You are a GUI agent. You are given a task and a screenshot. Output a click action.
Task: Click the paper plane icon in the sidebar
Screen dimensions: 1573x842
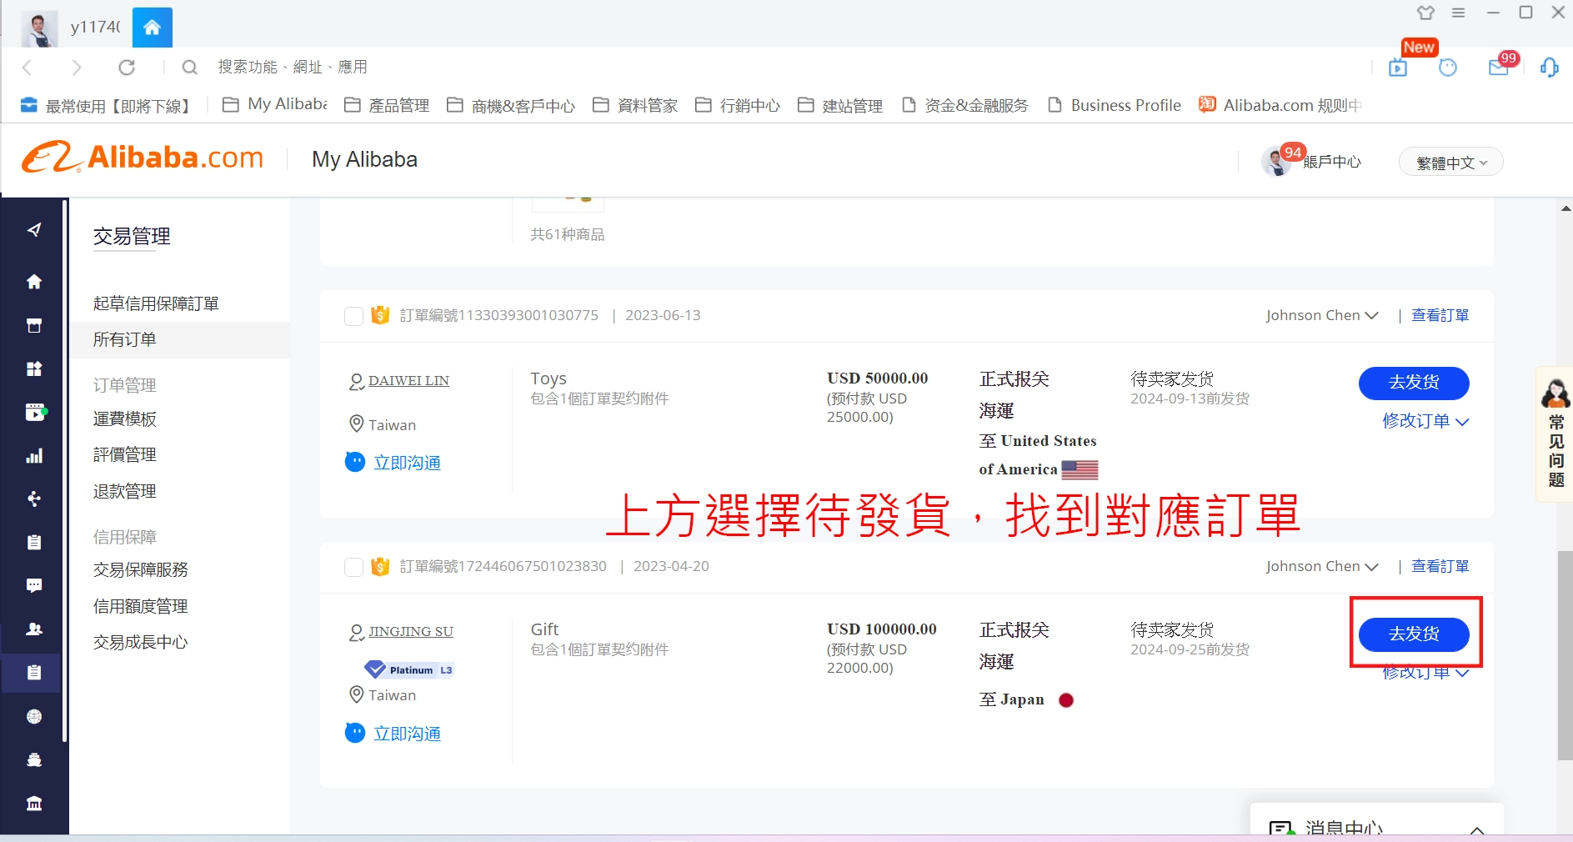pos(34,230)
